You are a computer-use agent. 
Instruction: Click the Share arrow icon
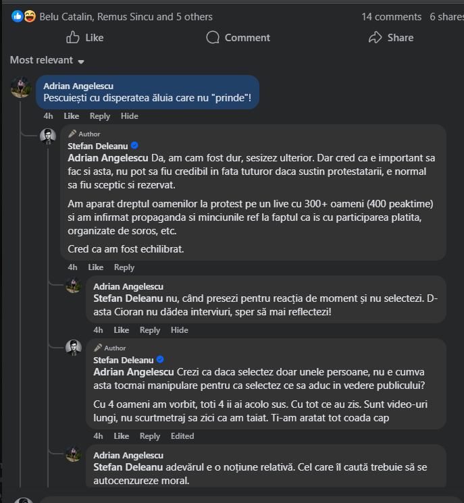[376, 38]
